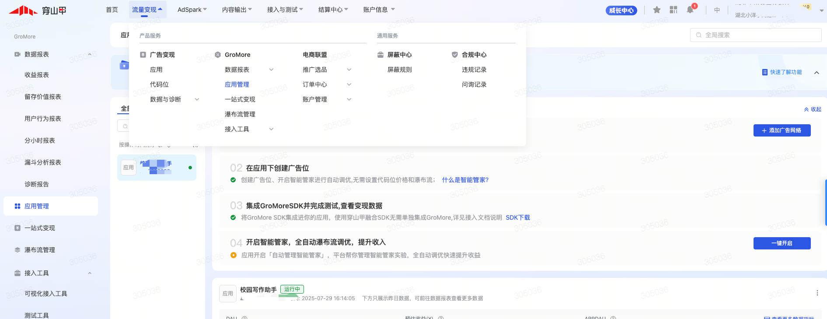Open three-dot more menu for 校园写作助手
827x319 pixels.
pos(817,293)
